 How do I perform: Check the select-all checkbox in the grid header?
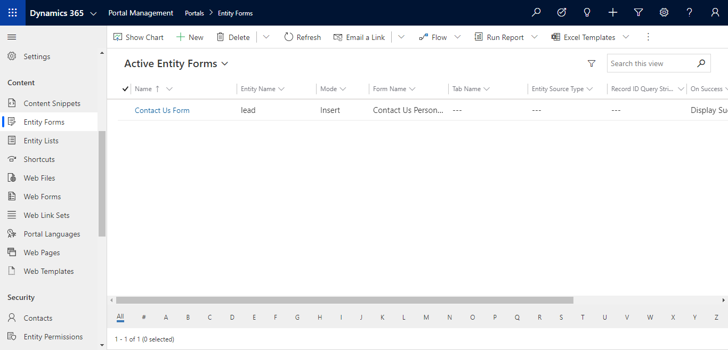(x=124, y=88)
